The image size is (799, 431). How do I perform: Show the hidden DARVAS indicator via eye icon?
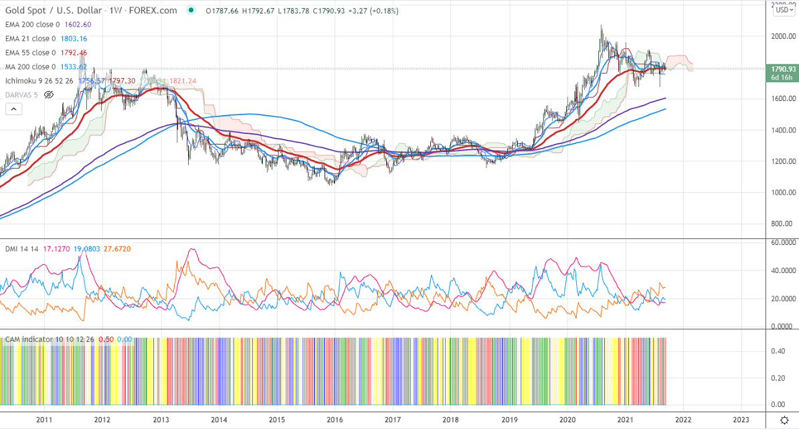pyautogui.click(x=49, y=95)
